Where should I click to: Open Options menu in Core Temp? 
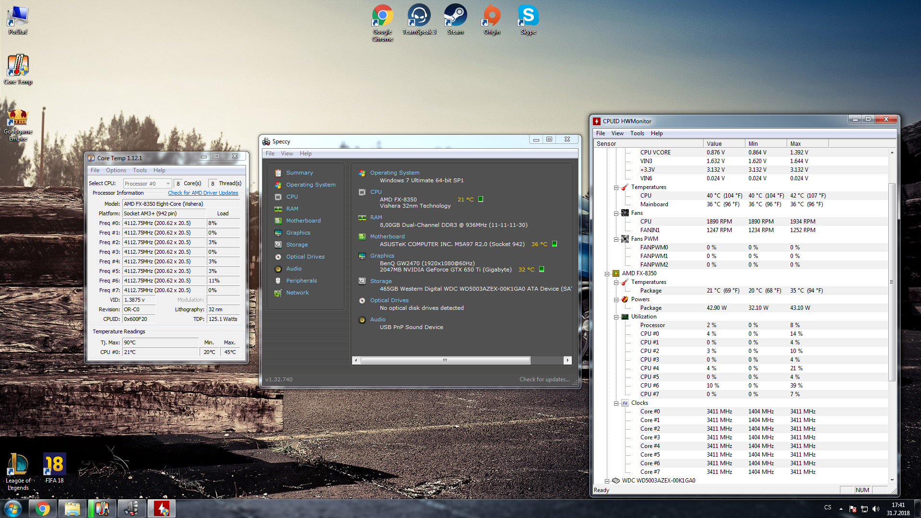(x=116, y=170)
